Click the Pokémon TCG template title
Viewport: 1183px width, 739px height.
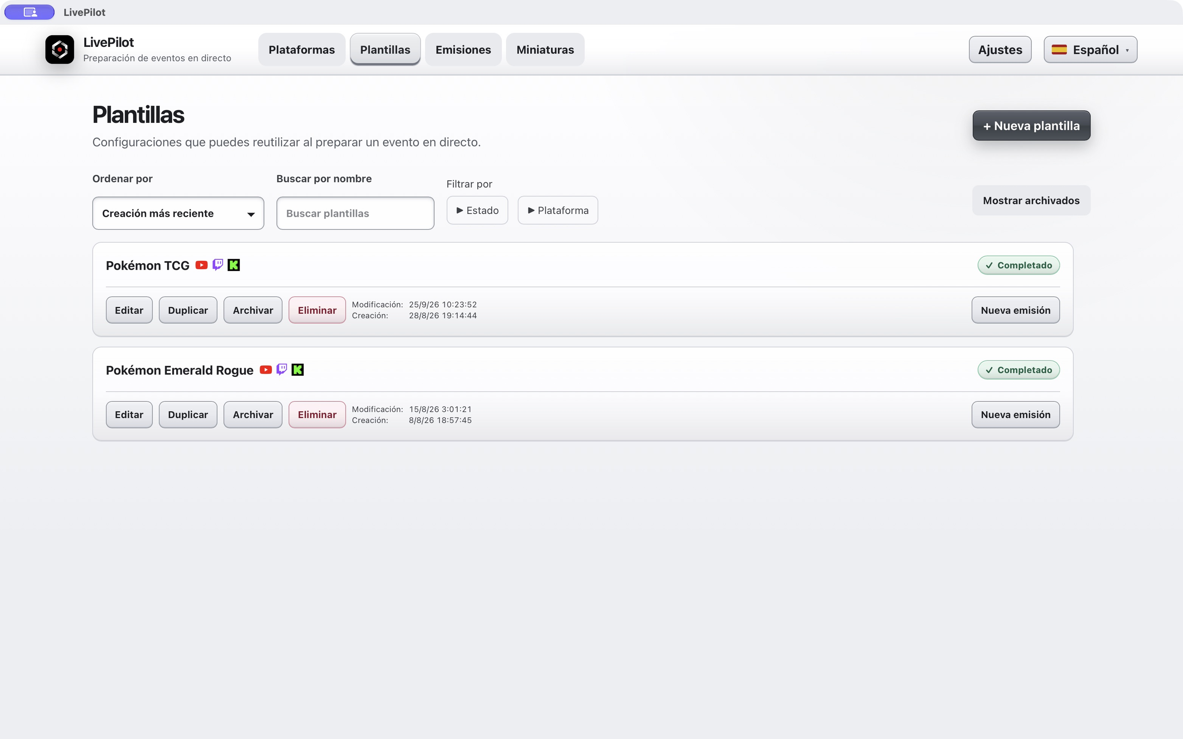(x=147, y=265)
